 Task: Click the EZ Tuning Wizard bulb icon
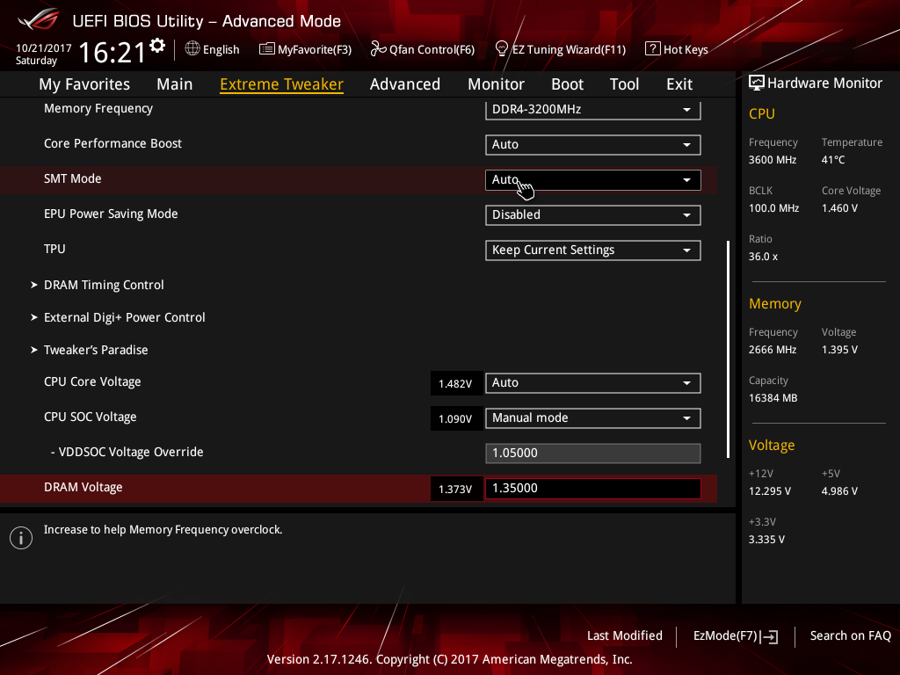click(x=501, y=49)
